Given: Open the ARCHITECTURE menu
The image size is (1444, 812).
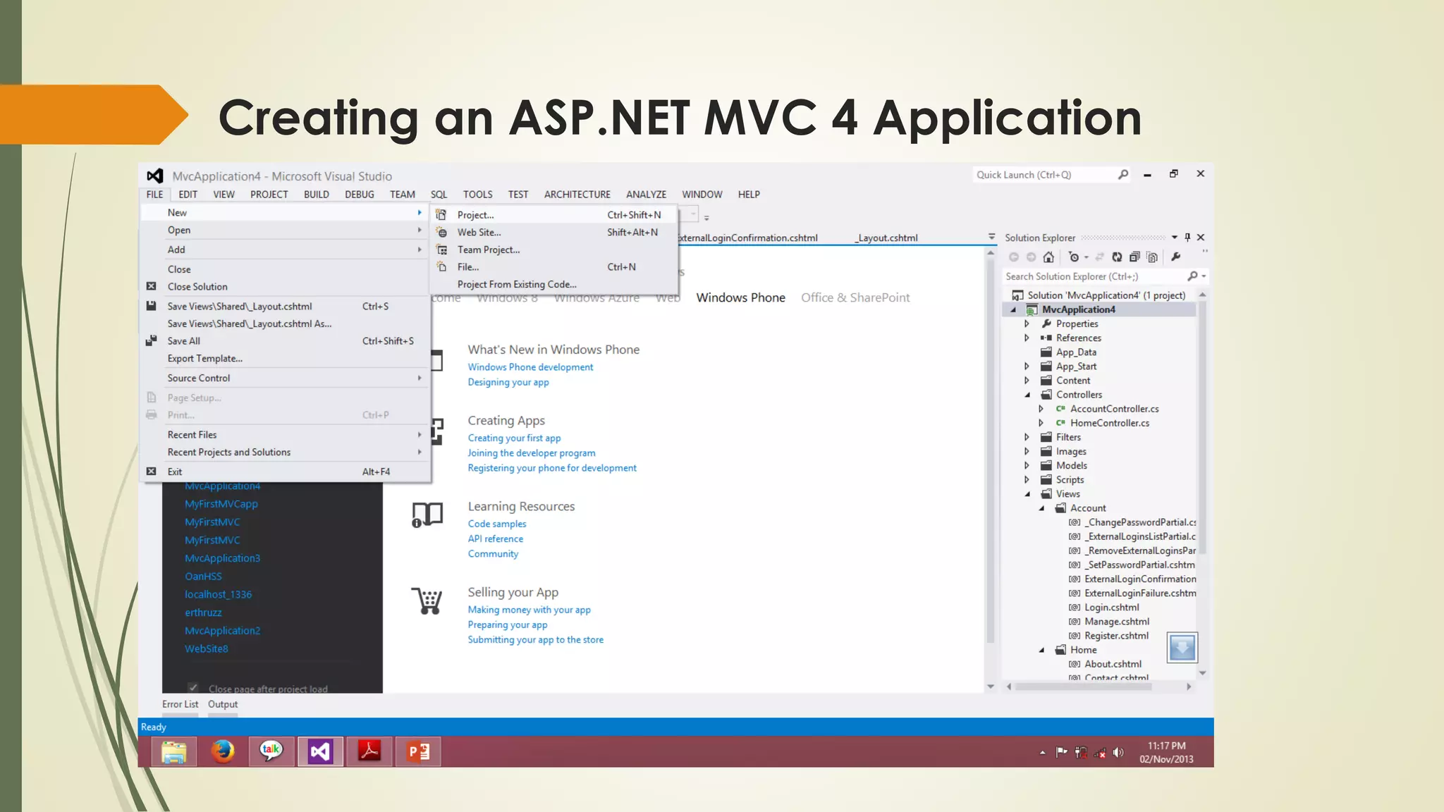Looking at the screenshot, I should (x=577, y=195).
